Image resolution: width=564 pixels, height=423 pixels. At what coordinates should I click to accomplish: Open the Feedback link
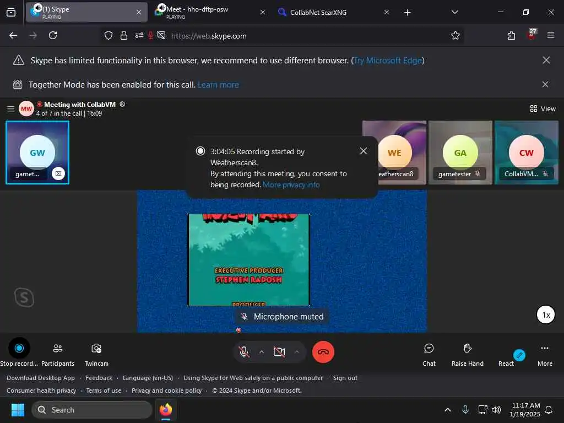(99, 378)
